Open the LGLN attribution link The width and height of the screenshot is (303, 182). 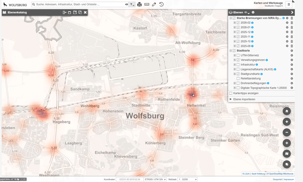pos(246,174)
